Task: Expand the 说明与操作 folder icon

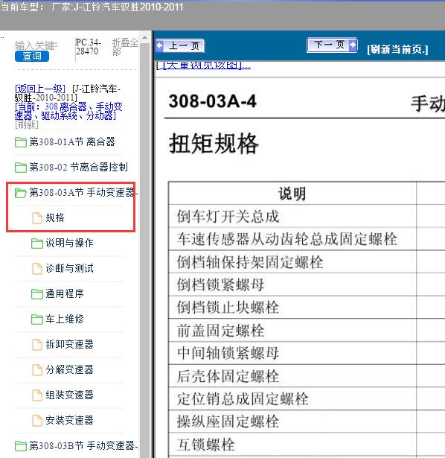Action: click(37, 244)
